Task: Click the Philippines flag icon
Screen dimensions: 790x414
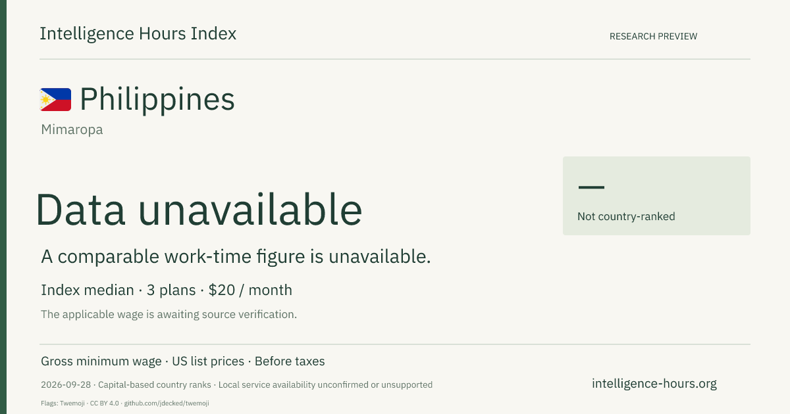Action: point(55,100)
